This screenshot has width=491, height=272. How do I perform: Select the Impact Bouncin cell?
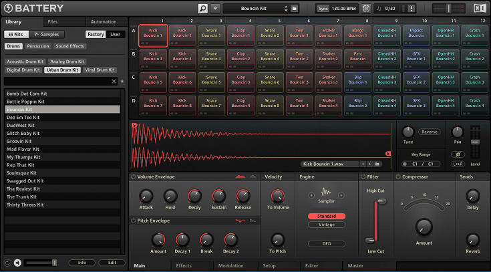click(x=416, y=35)
